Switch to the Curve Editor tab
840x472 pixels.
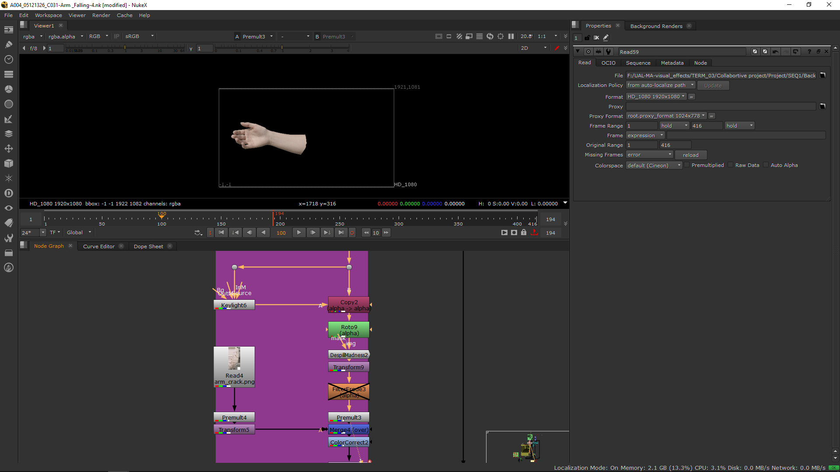(x=99, y=246)
